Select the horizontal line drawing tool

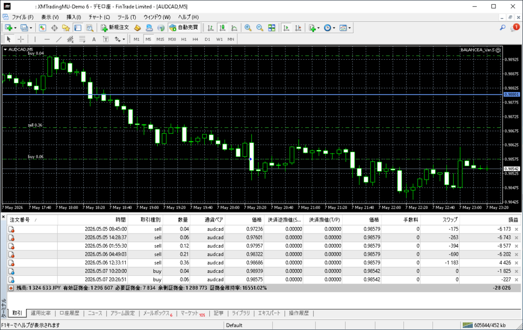(47, 39)
